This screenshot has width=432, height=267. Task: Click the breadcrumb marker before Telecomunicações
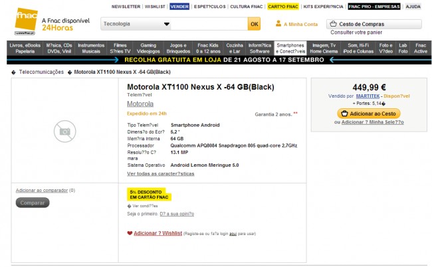[x=13, y=72]
